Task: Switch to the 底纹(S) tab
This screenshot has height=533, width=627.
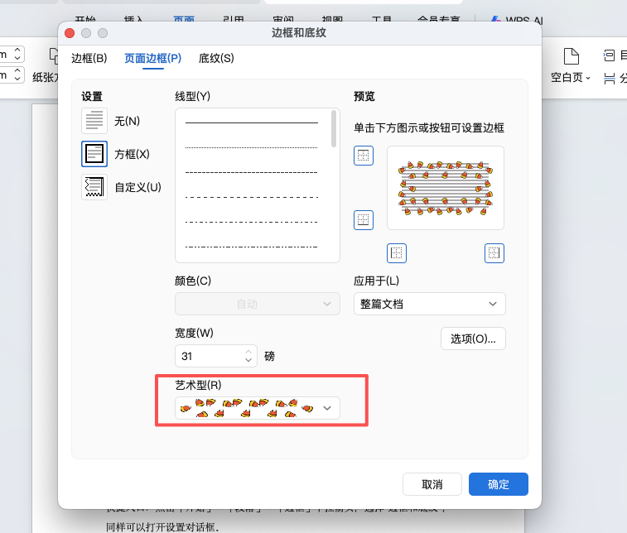Action: tap(216, 58)
